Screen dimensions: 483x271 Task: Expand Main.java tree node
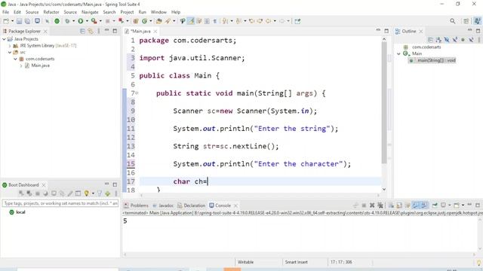(21, 65)
